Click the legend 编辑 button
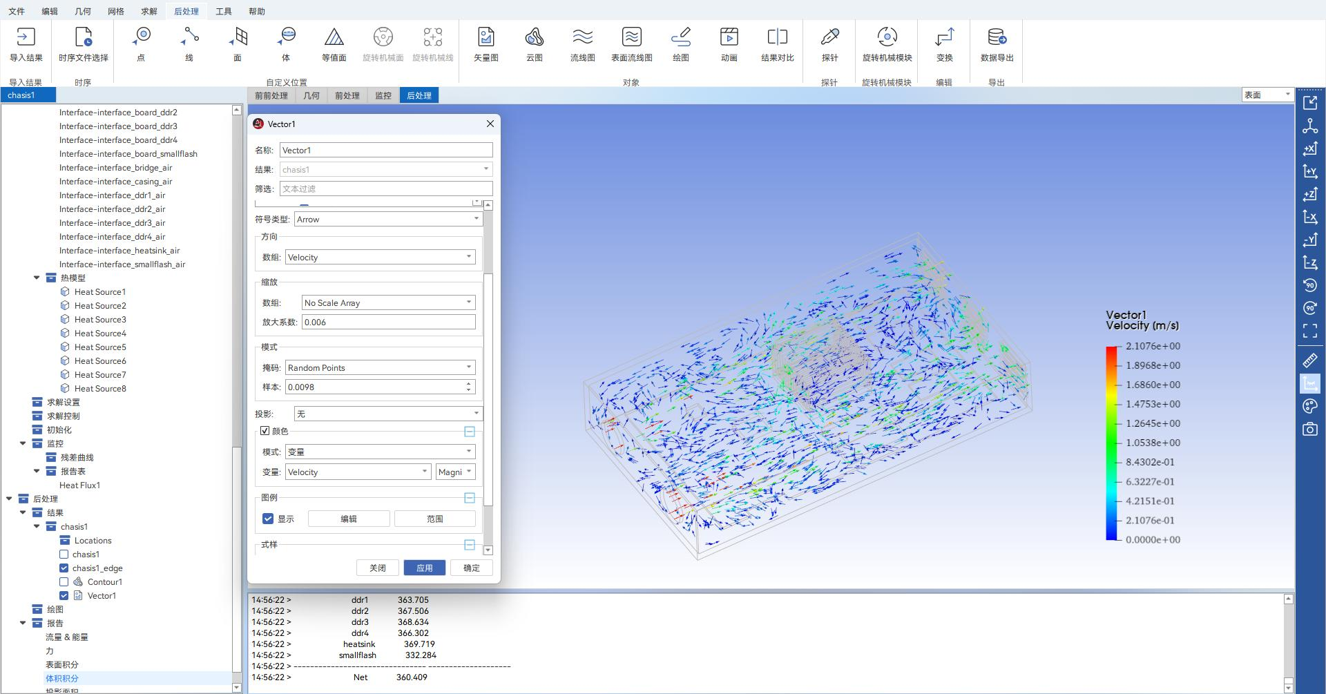Viewport: 1326px width, 694px height. point(349,519)
